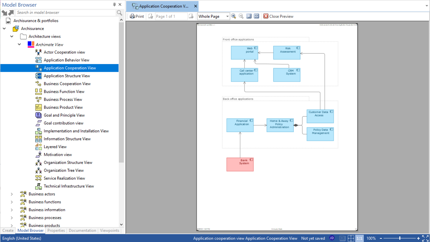Viewport: 430px width, 242px height.
Task: Switch to the Create tab
Action: coord(8,230)
